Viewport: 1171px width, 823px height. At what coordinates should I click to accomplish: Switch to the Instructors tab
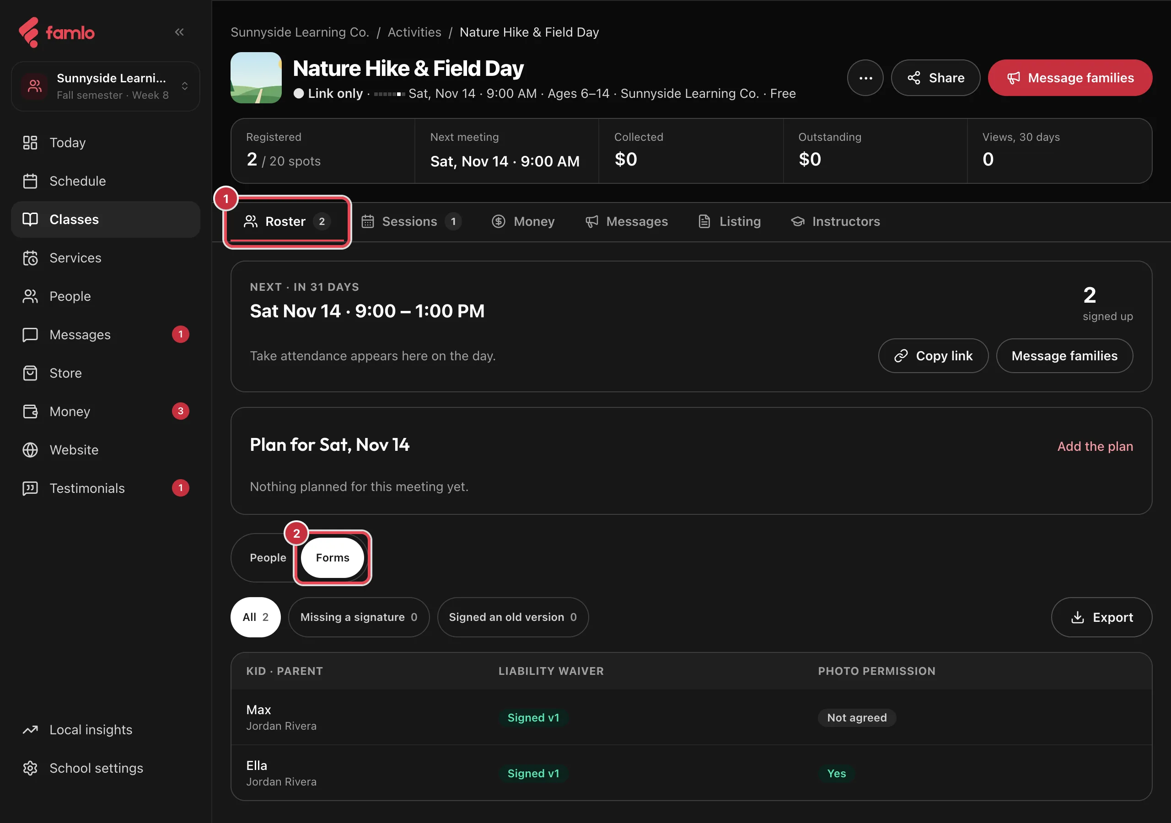pyautogui.click(x=835, y=221)
